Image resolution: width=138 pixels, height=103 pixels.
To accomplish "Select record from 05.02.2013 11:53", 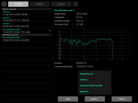I will pyautogui.click(x=26, y=25).
